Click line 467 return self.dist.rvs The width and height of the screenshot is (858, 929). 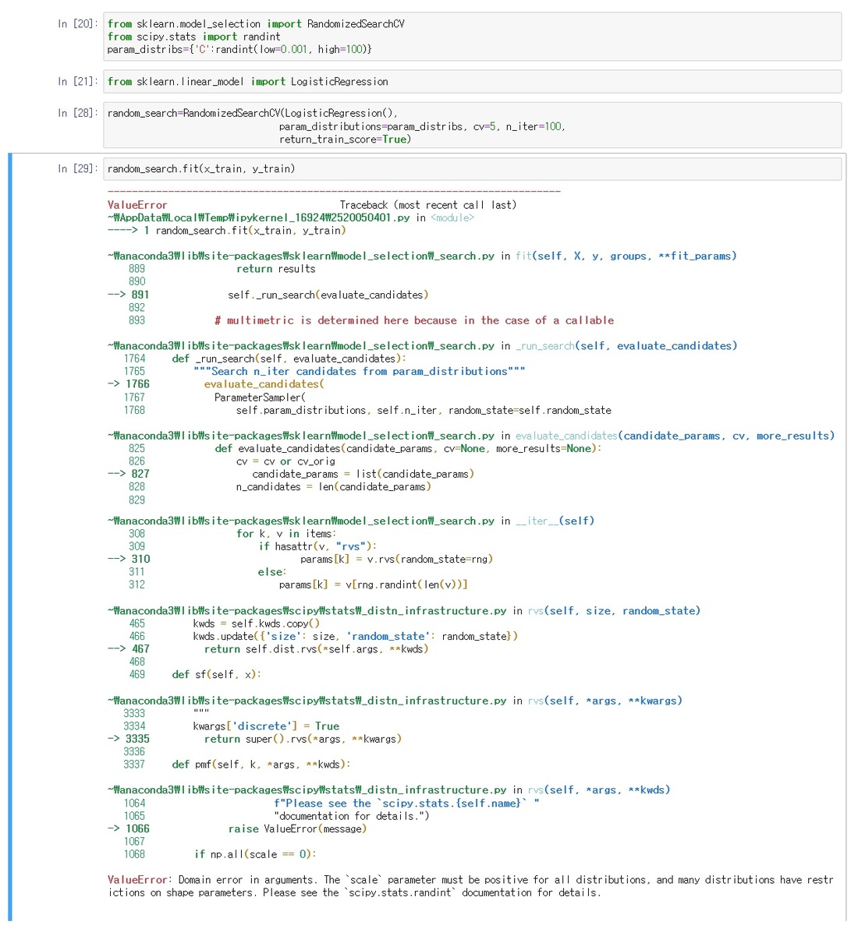(316, 648)
